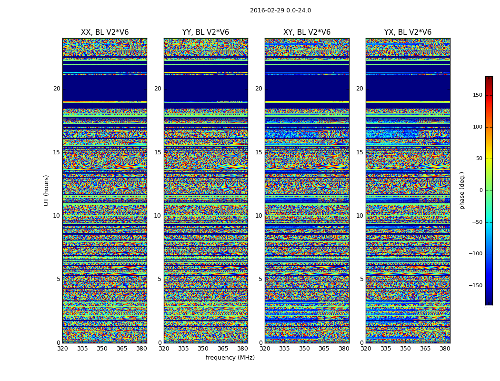
Task: Click the 350 tick below the YY panel
Action: pyautogui.click(x=203, y=348)
